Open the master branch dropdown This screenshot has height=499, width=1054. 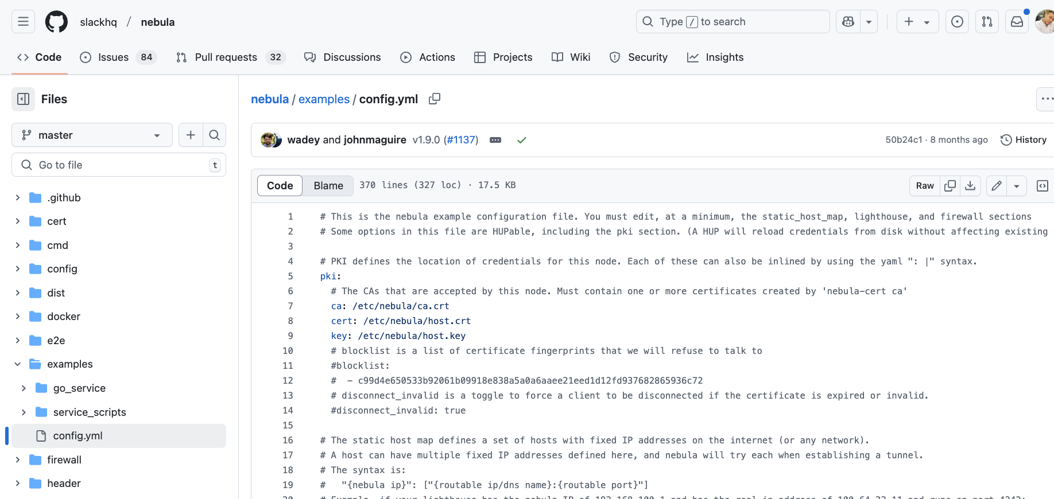coord(92,135)
